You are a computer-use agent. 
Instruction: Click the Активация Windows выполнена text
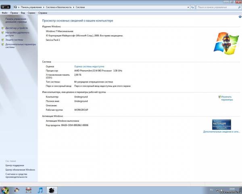(63, 121)
